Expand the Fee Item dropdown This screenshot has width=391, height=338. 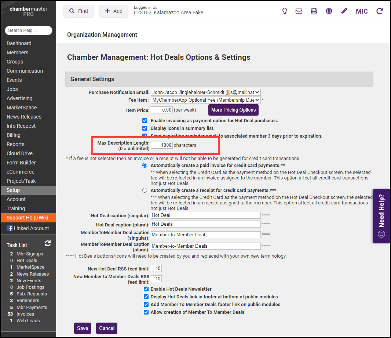[205, 100]
